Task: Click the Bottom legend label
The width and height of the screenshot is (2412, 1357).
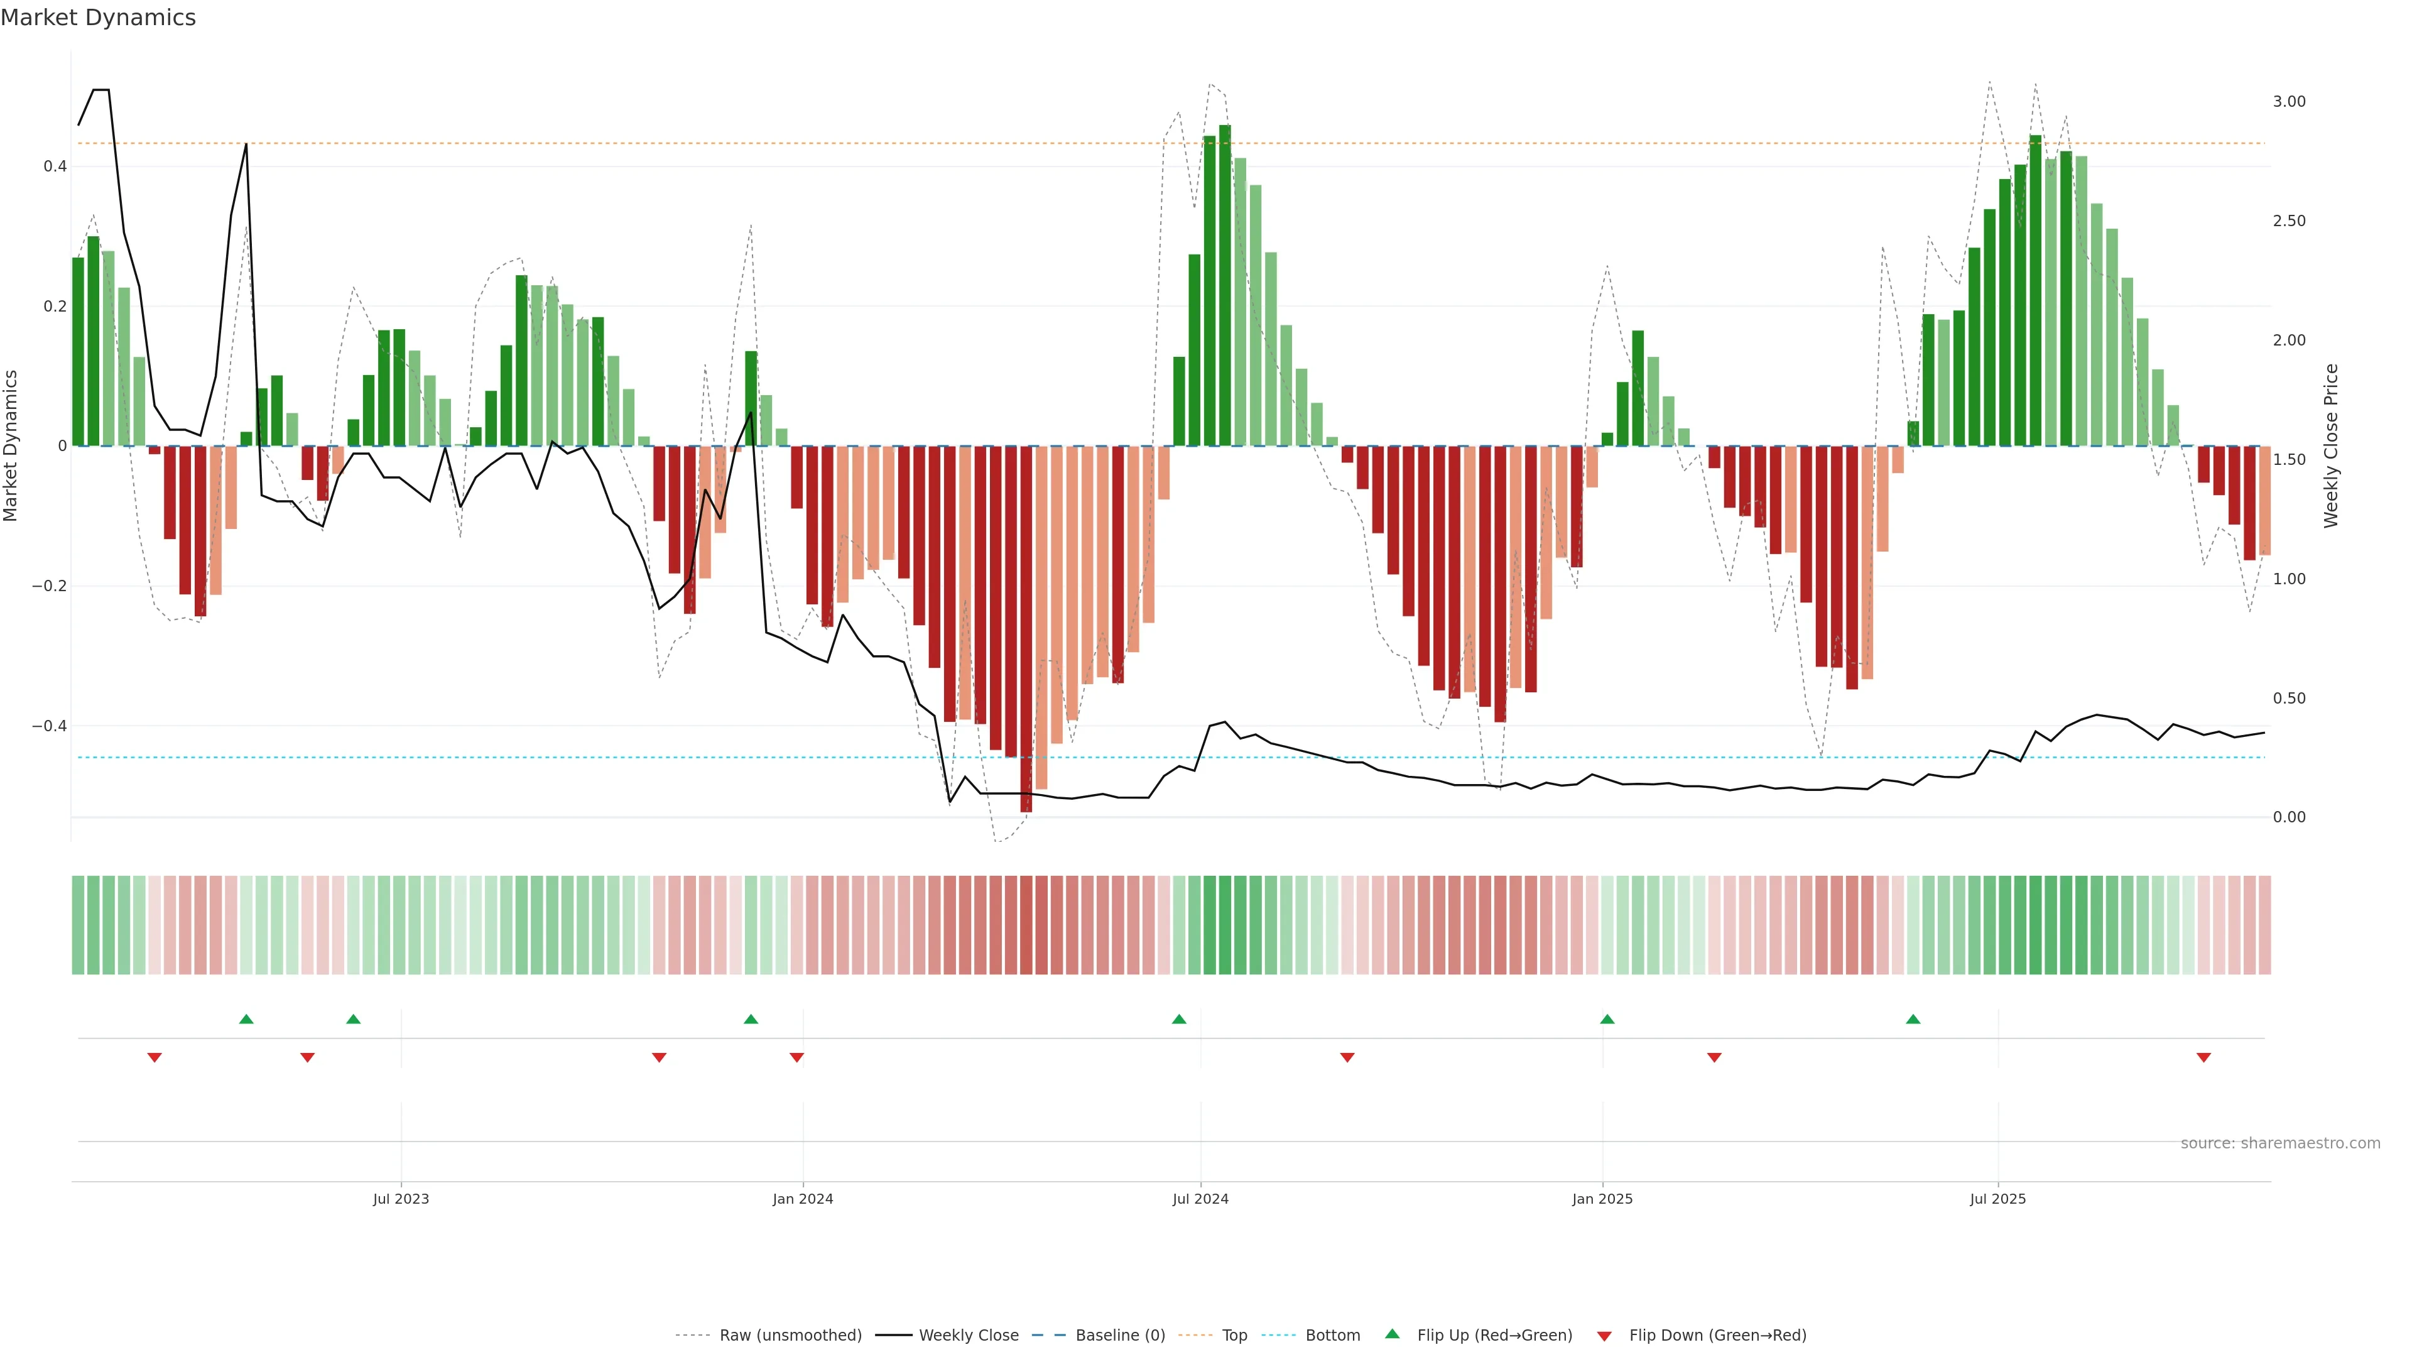Action: (x=1332, y=1336)
